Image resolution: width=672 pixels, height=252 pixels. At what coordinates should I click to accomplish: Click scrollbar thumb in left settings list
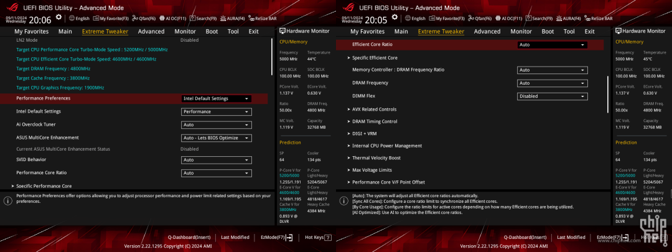pos(272,57)
